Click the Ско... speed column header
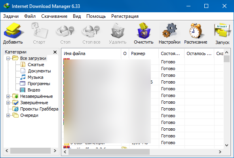This screenshot has height=158, width=234. coord(219,53)
